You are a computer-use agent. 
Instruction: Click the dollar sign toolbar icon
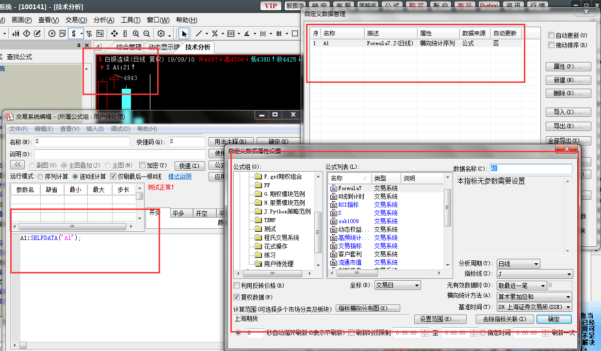tap(73, 33)
